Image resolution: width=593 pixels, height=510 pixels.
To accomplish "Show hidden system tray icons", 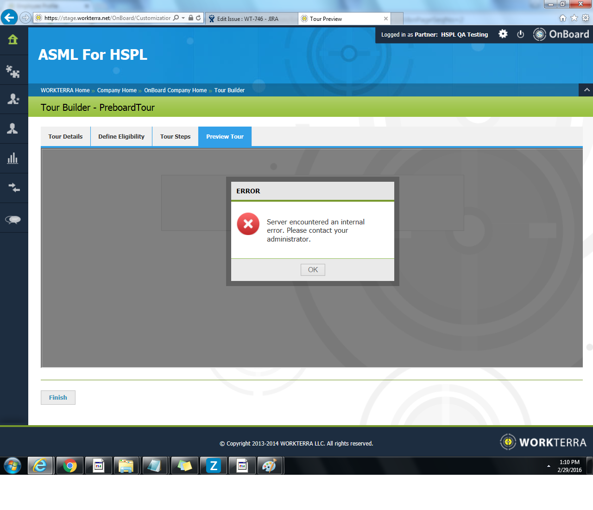I will [x=549, y=466].
